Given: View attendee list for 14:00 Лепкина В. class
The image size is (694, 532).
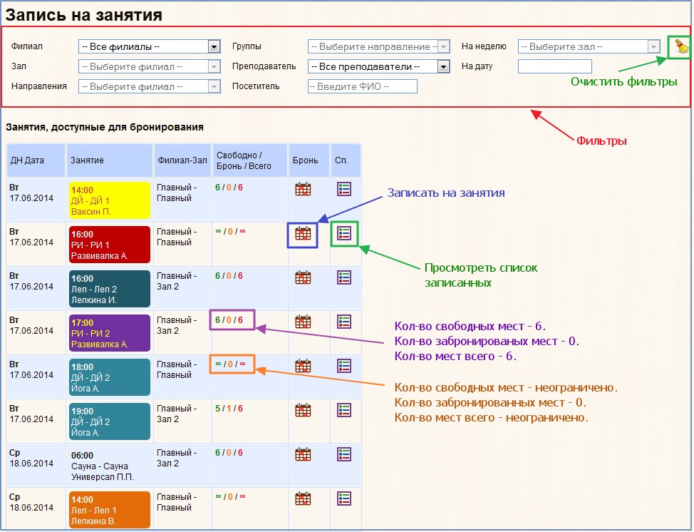Looking at the screenshot, I should tap(344, 498).
